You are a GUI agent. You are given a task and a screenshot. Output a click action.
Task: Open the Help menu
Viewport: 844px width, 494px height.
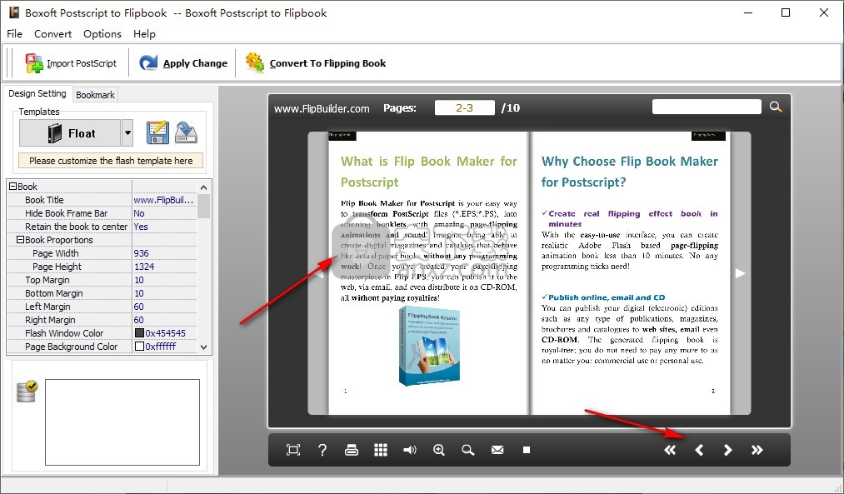point(144,34)
